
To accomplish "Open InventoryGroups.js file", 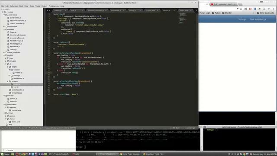I will [18, 35].
